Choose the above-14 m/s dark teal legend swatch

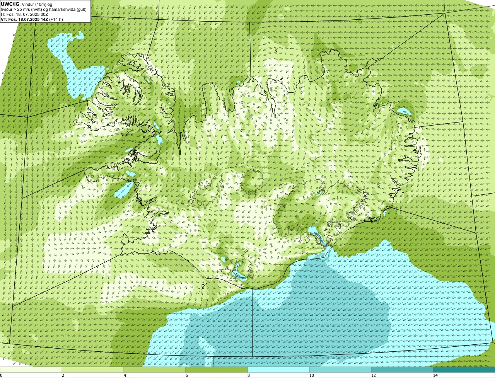[464, 369]
